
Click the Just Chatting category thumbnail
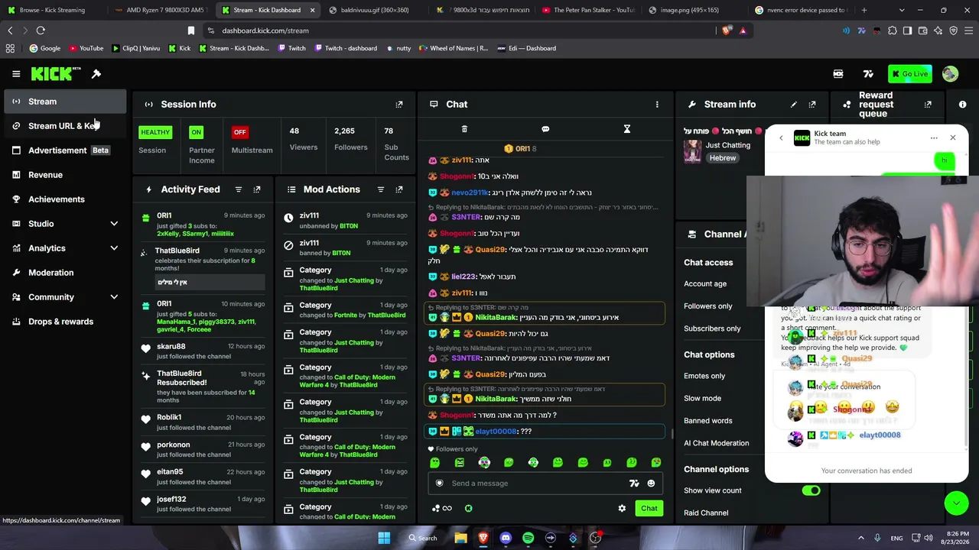693,151
